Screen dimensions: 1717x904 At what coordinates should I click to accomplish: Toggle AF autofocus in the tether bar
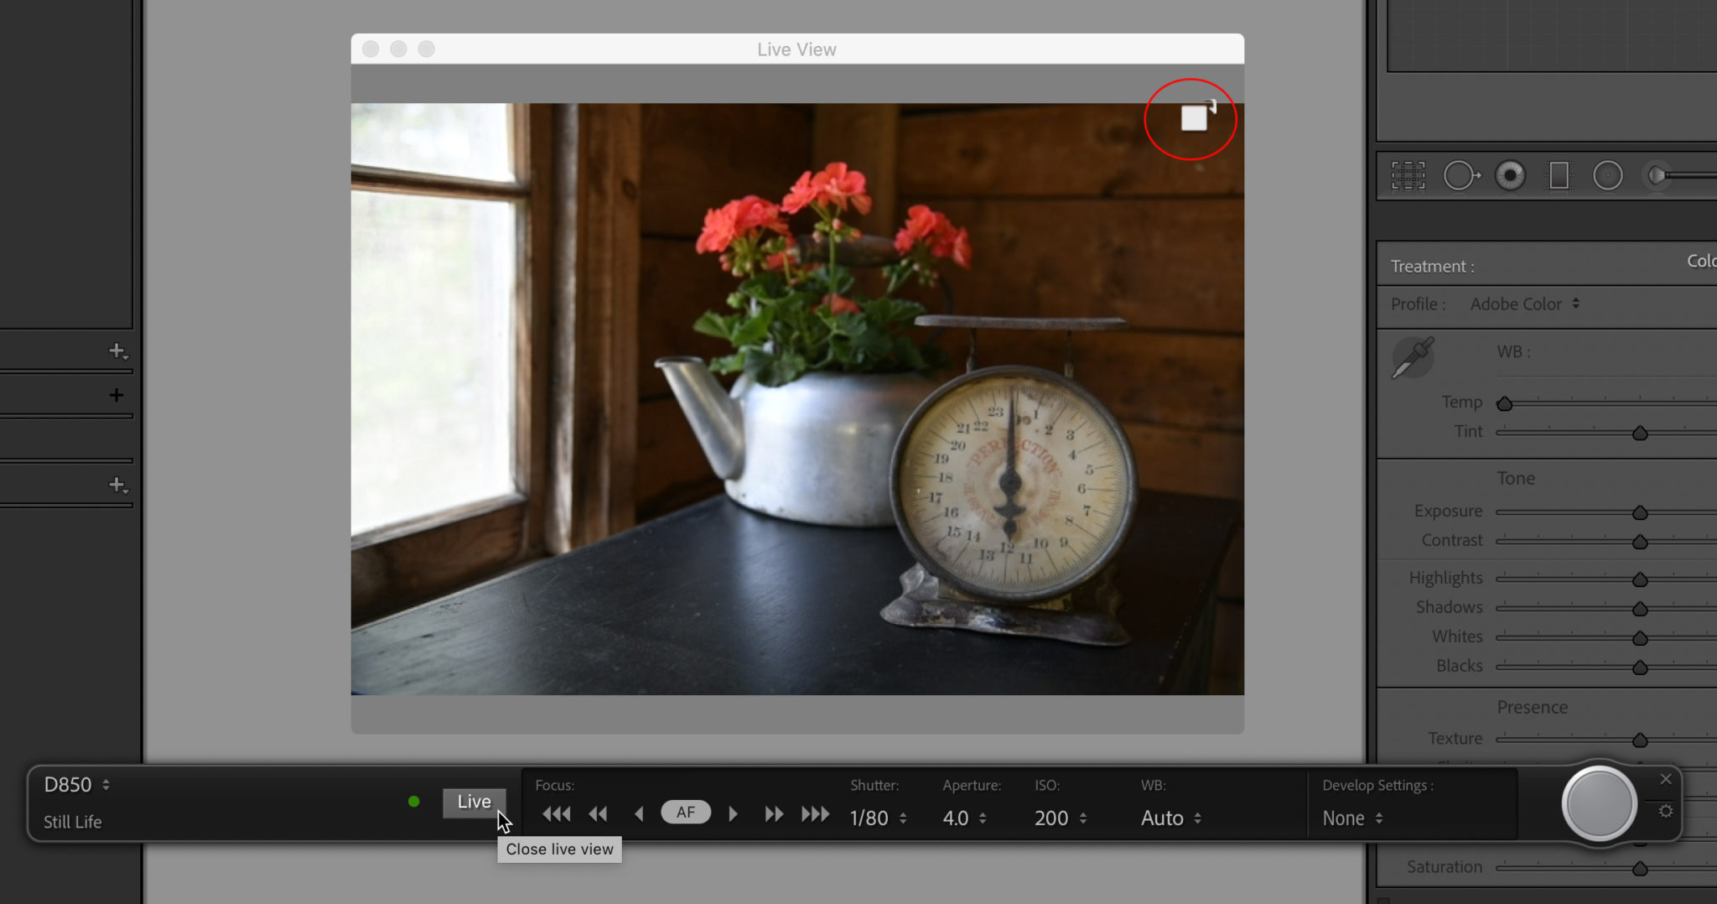[685, 812]
